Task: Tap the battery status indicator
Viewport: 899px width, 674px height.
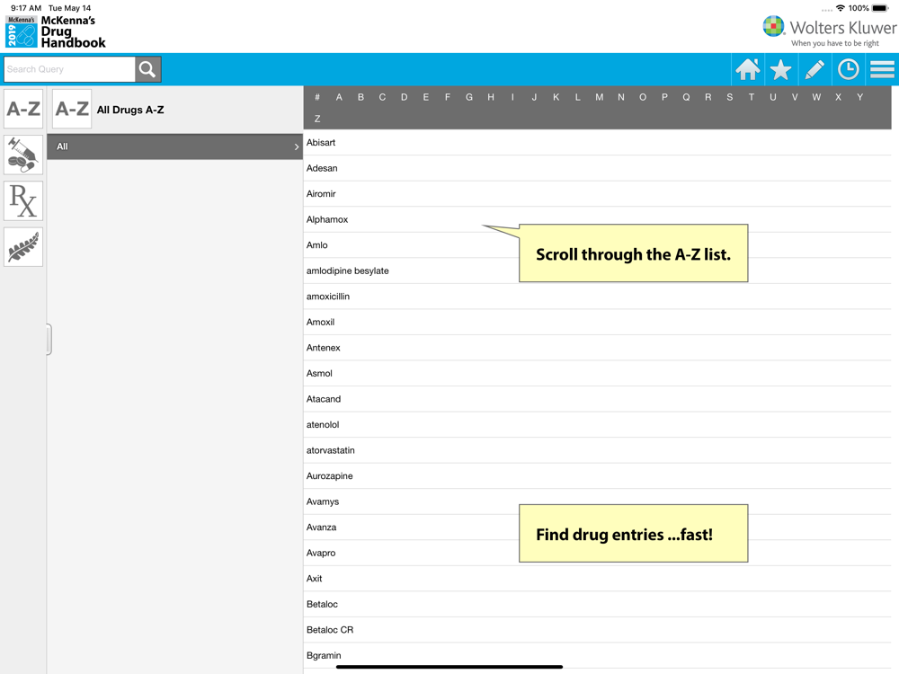Action: [x=880, y=8]
